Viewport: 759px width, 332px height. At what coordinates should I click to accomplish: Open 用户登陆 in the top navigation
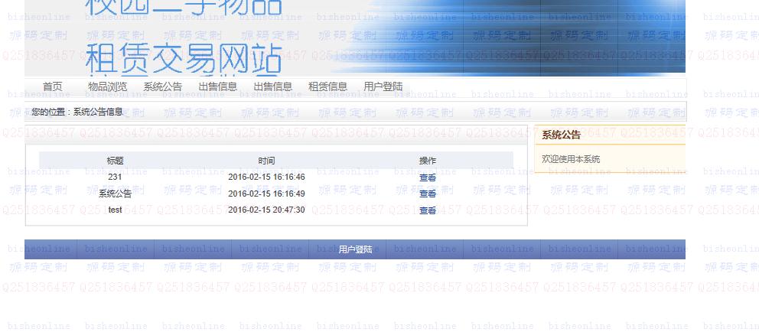tap(383, 86)
